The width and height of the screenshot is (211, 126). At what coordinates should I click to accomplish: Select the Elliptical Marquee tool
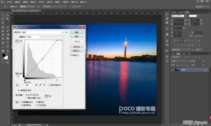(x=3, y=15)
